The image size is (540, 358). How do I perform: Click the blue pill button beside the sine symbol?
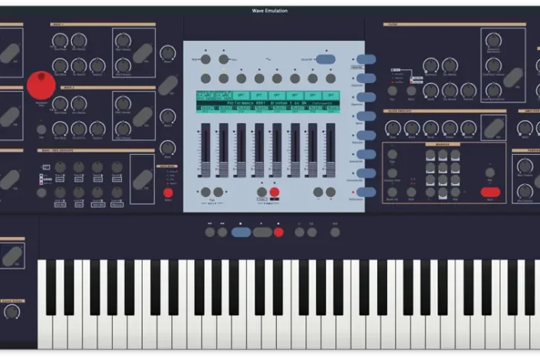(326, 59)
